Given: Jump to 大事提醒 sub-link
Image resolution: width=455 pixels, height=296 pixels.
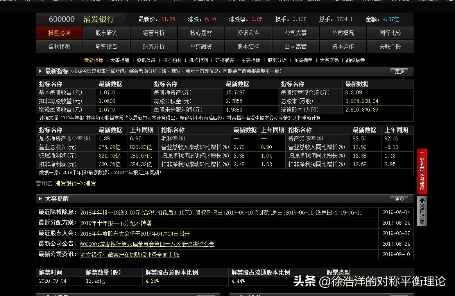Looking at the screenshot, I should (x=120, y=60).
